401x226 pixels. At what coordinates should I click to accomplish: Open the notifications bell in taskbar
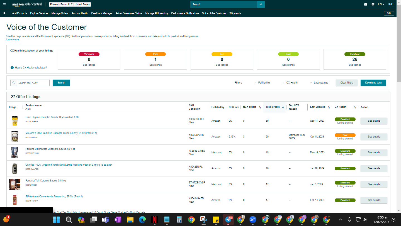394,220
